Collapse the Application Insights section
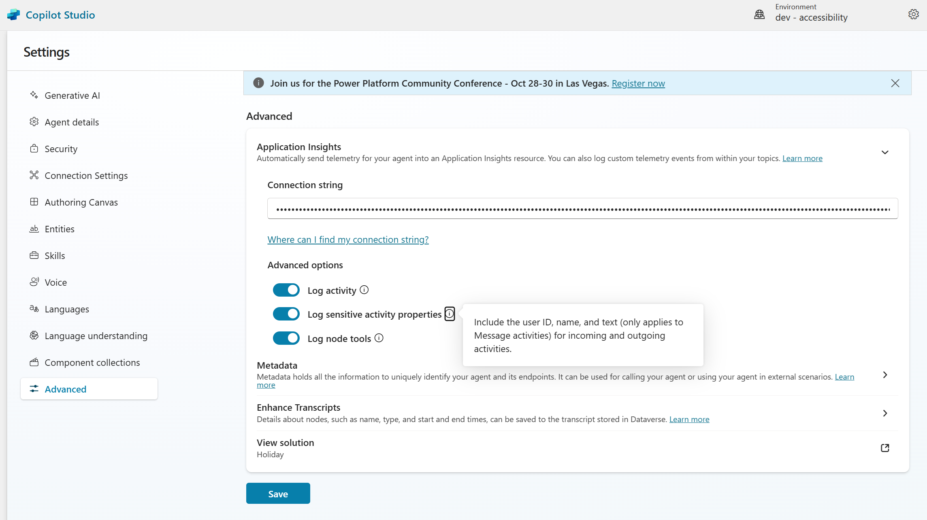Viewport: 927px width, 520px height. tap(885, 152)
